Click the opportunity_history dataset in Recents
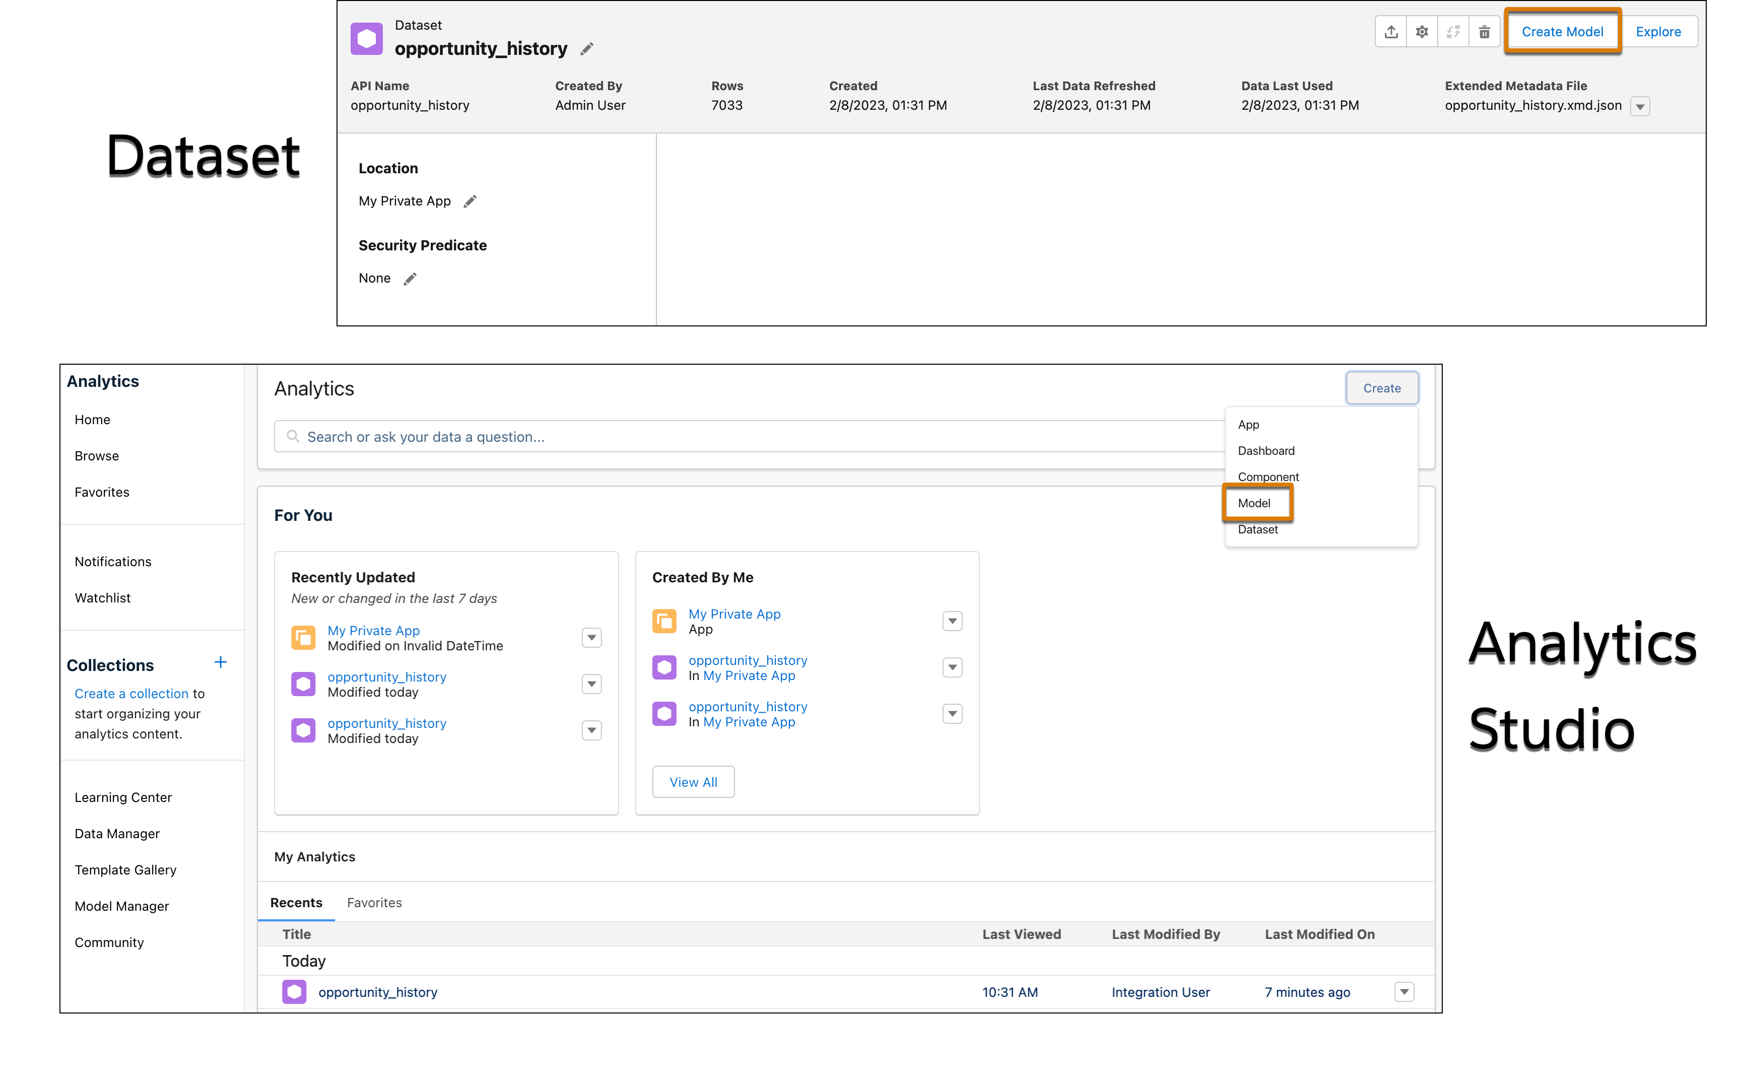1742x1081 pixels. tap(377, 991)
